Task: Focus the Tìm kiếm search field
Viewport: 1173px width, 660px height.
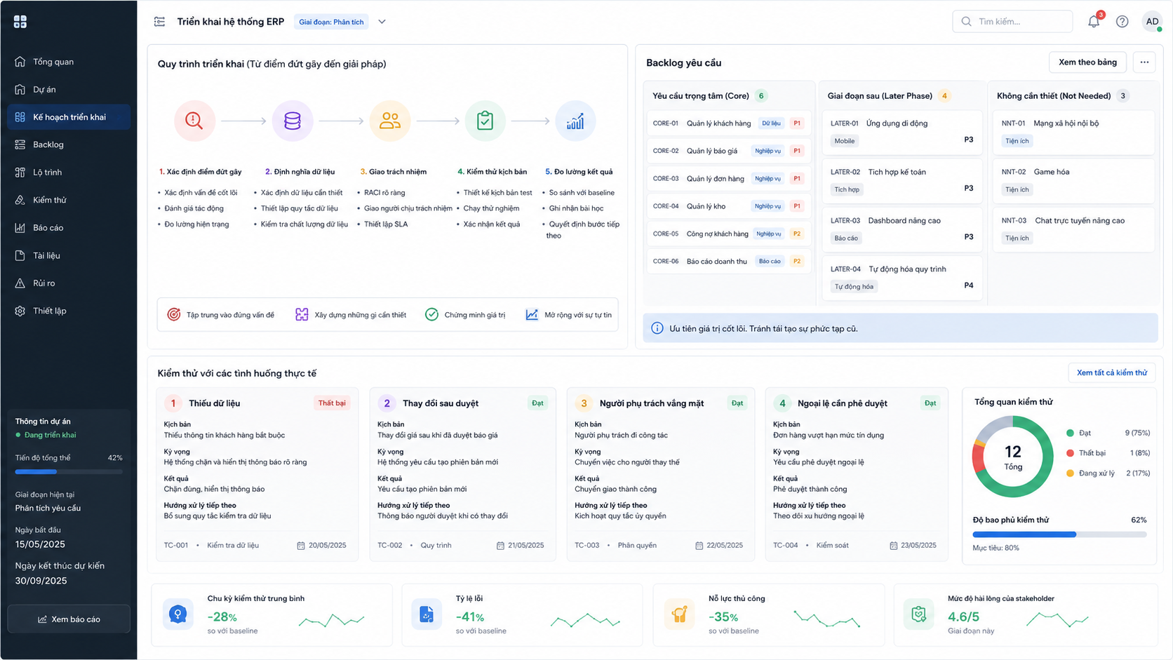Action: pyautogui.click(x=1012, y=22)
